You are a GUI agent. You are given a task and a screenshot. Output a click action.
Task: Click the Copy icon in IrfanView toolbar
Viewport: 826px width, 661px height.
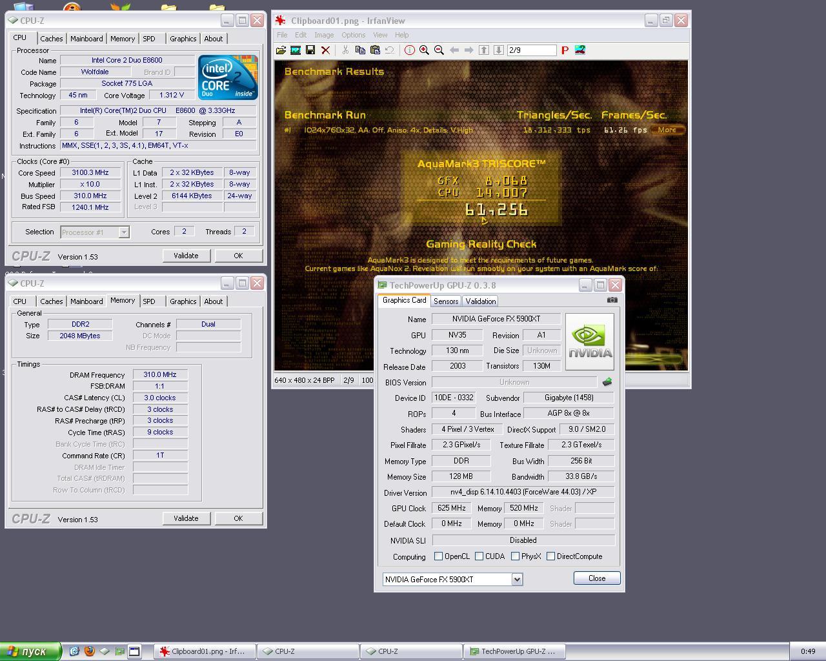click(x=360, y=50)
